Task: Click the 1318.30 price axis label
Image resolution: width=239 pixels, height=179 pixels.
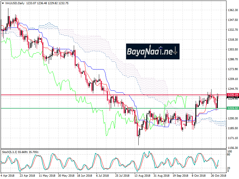Action: tap(232, 40)
